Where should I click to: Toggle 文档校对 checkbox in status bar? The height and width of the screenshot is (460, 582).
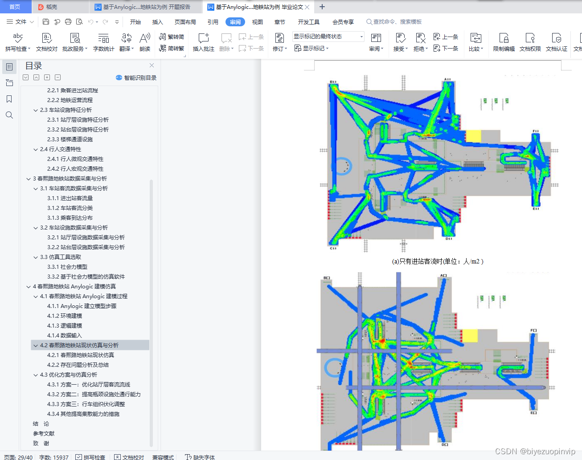click(117, 457)
